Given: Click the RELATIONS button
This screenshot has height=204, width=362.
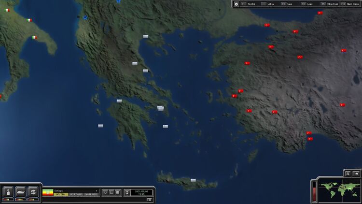Looking at the screenshot, I should click(x=76, y=194).
